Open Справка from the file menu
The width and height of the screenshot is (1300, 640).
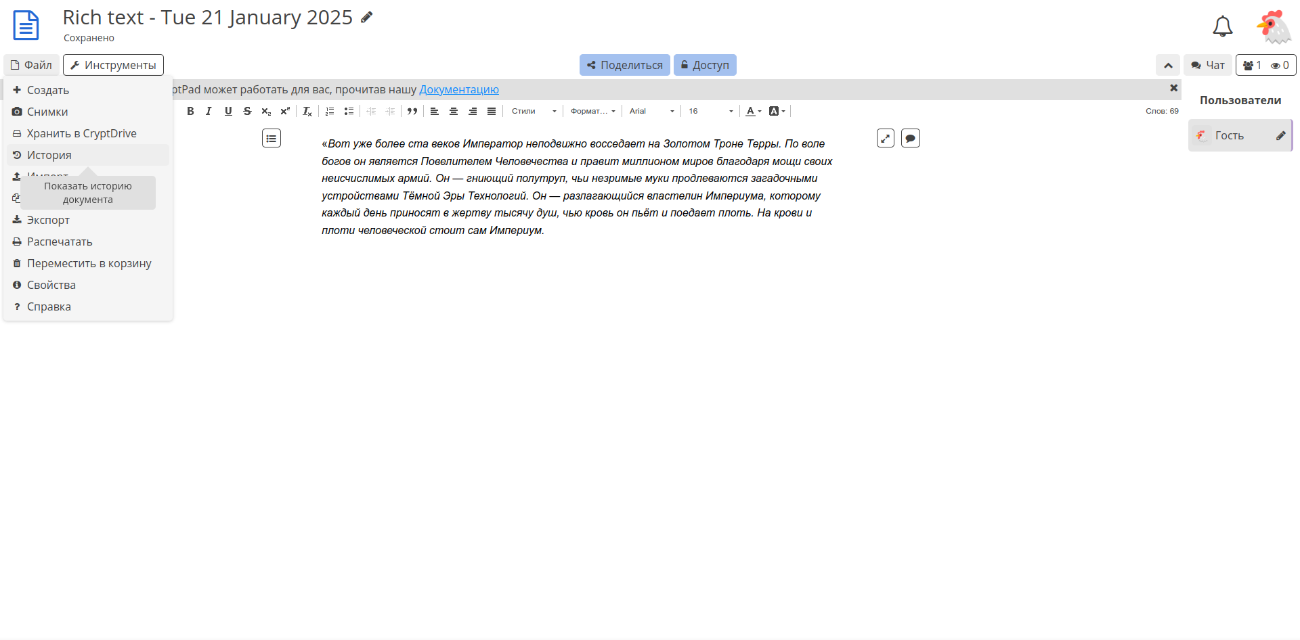click(88, 306)
